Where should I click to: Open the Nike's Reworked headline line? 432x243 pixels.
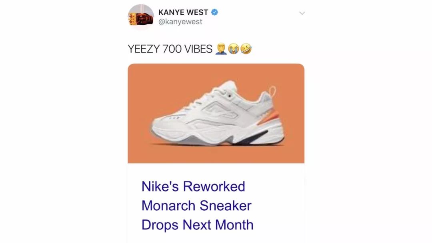click(x=193, y=186)
